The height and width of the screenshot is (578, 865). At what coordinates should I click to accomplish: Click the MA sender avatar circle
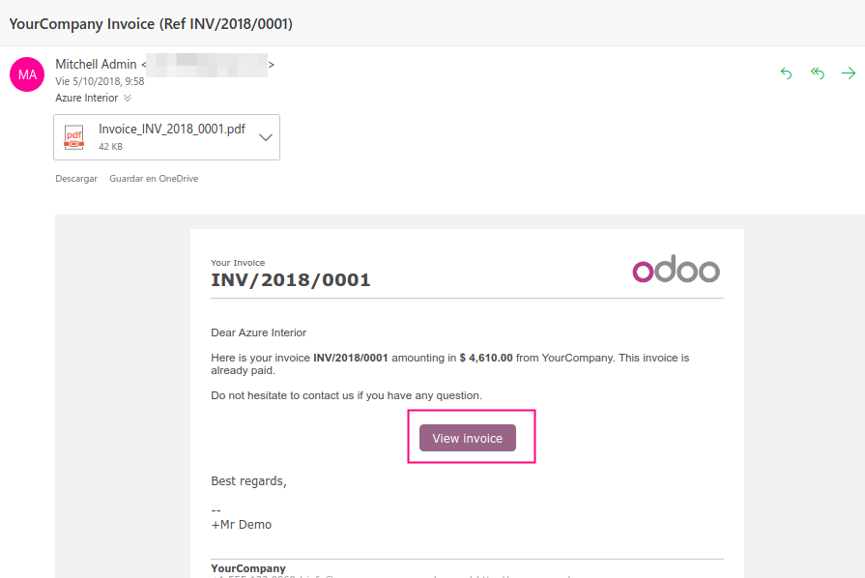26,72
